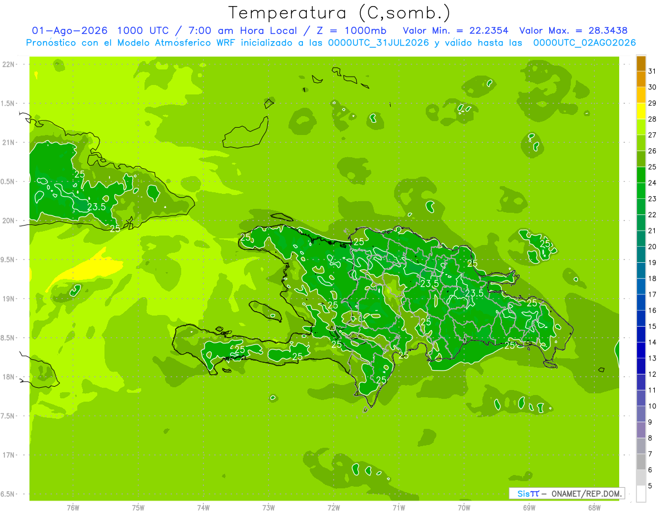Click the 19N latitude axis label
The image size is (667, 515).
(8, 298)
